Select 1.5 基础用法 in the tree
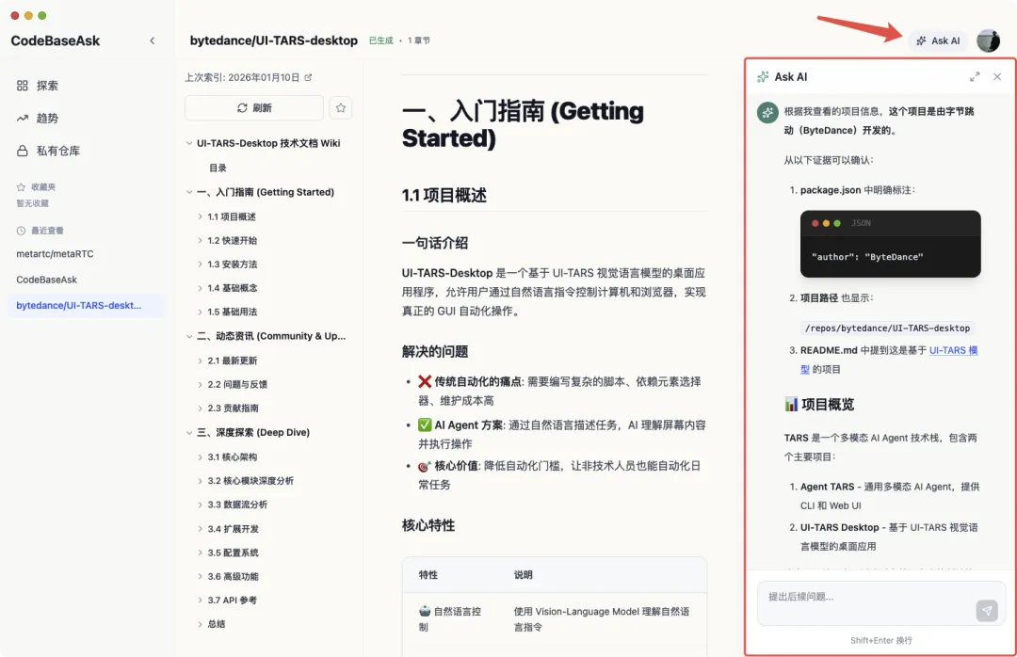The height and width of the screenshot is (657, 1017). [233, 312]
